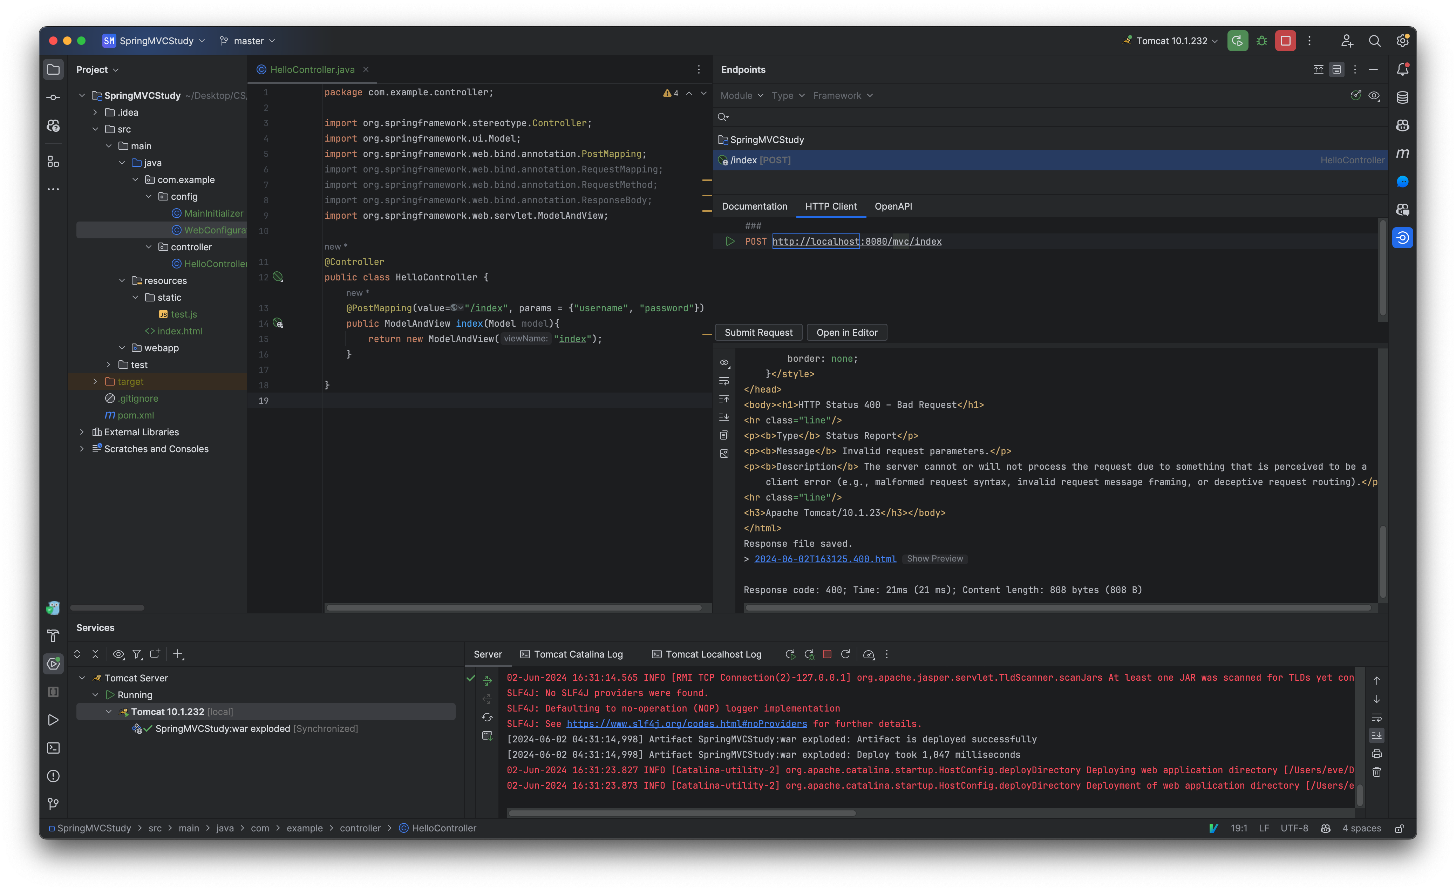Open Search Everywhere with the magnifier icon
The image size is (1456, 891).
(x=1374, y=40)
